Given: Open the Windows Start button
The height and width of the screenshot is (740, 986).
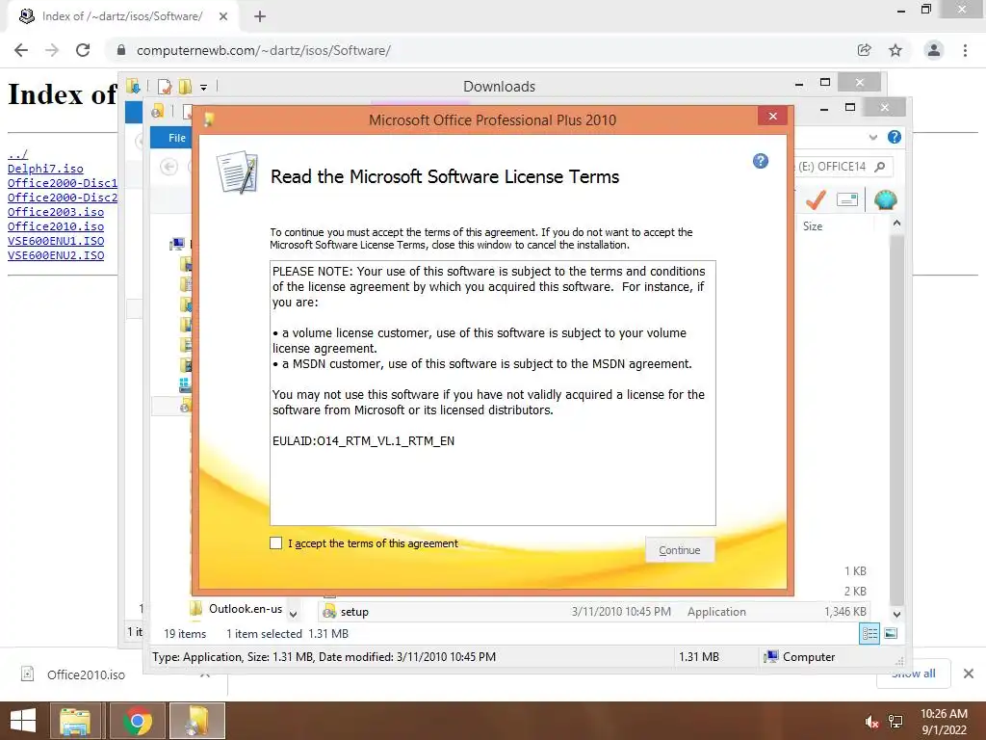Looking at the screenshot, I should pyautogui.click(x=23, y=721).
